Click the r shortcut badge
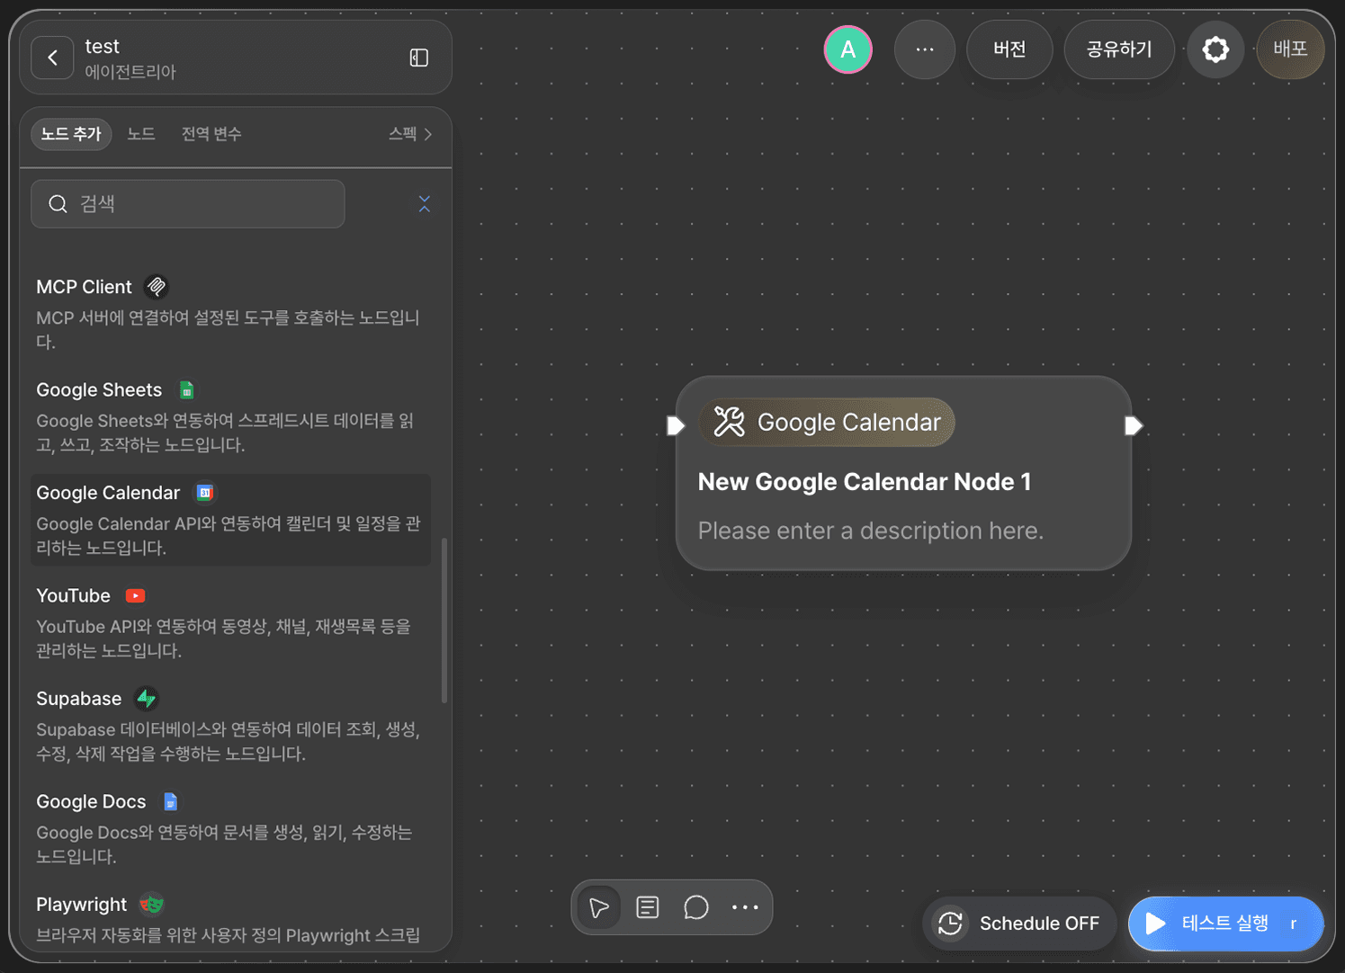This screenshot has height=973, width=1345. [1294, 924]
